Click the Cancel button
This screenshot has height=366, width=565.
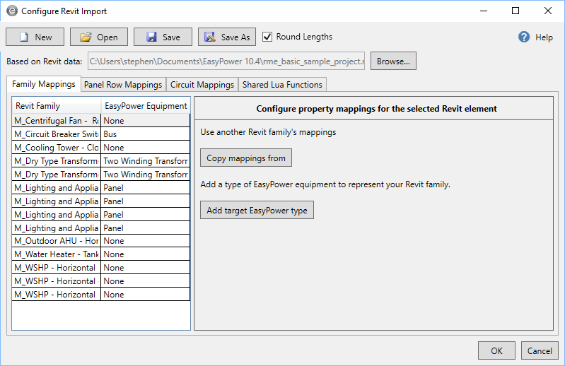click(x=540, y=351)
